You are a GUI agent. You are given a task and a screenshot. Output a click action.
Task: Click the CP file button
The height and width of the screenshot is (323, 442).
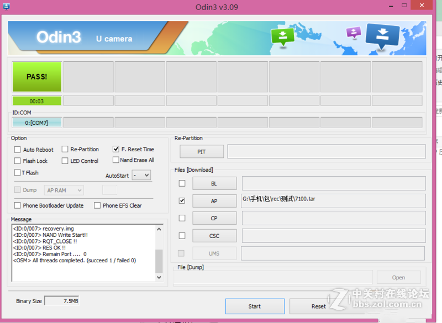pyautogui.click(x=214, y=218)
